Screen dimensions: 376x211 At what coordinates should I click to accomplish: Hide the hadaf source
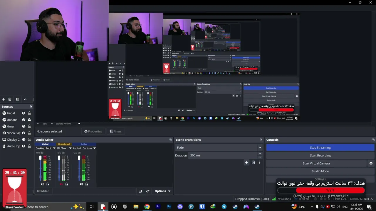(23, 113)
